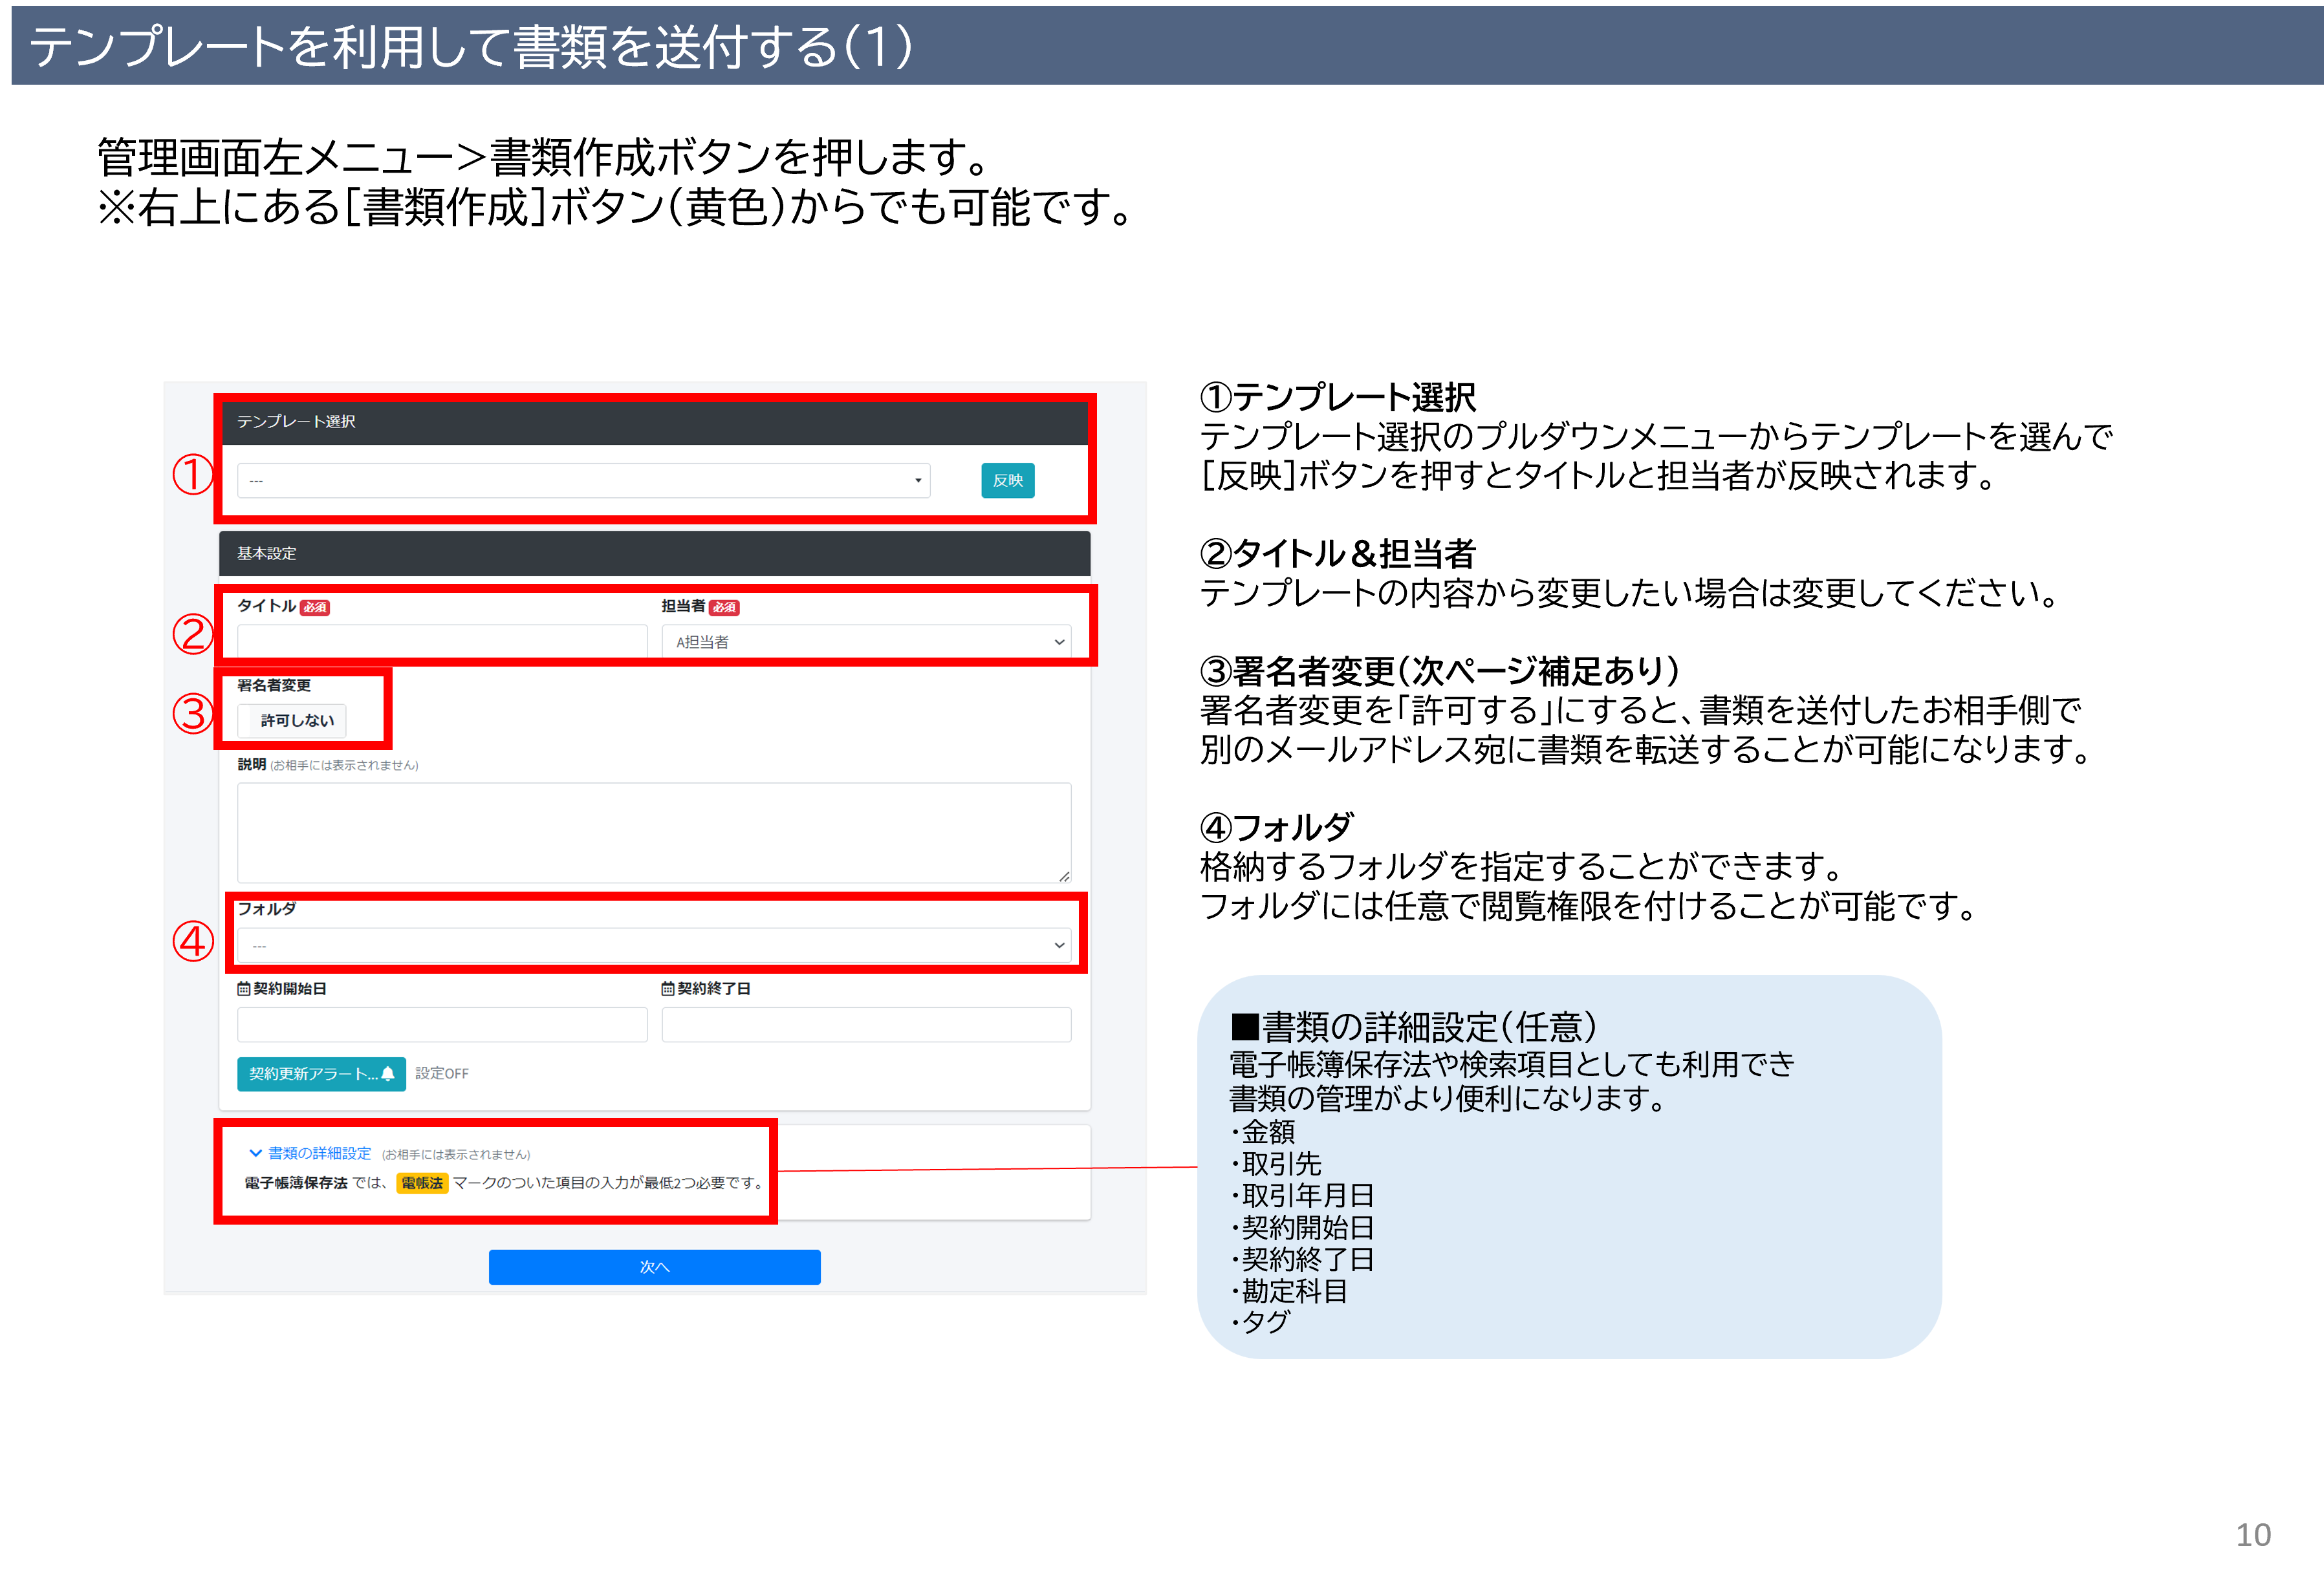Open the フォルダ dropdown
The height and width of the screenshot is (1577, 2324).
654,945
